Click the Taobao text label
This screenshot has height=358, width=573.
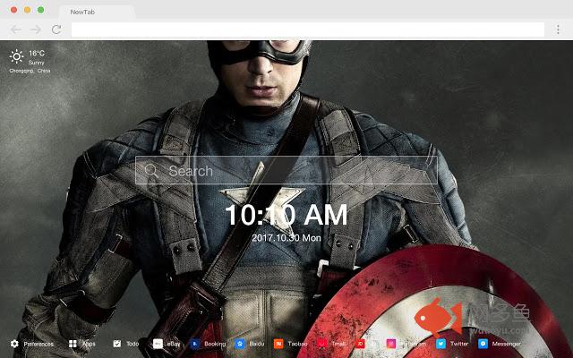(297, 344)
